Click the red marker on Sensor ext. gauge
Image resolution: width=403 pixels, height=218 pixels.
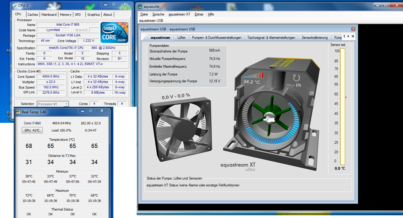346,98
